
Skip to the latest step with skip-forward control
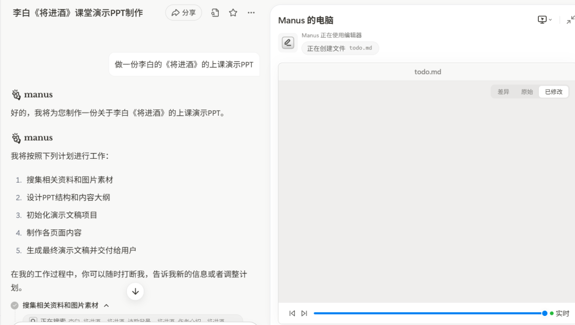pos(303,313)
